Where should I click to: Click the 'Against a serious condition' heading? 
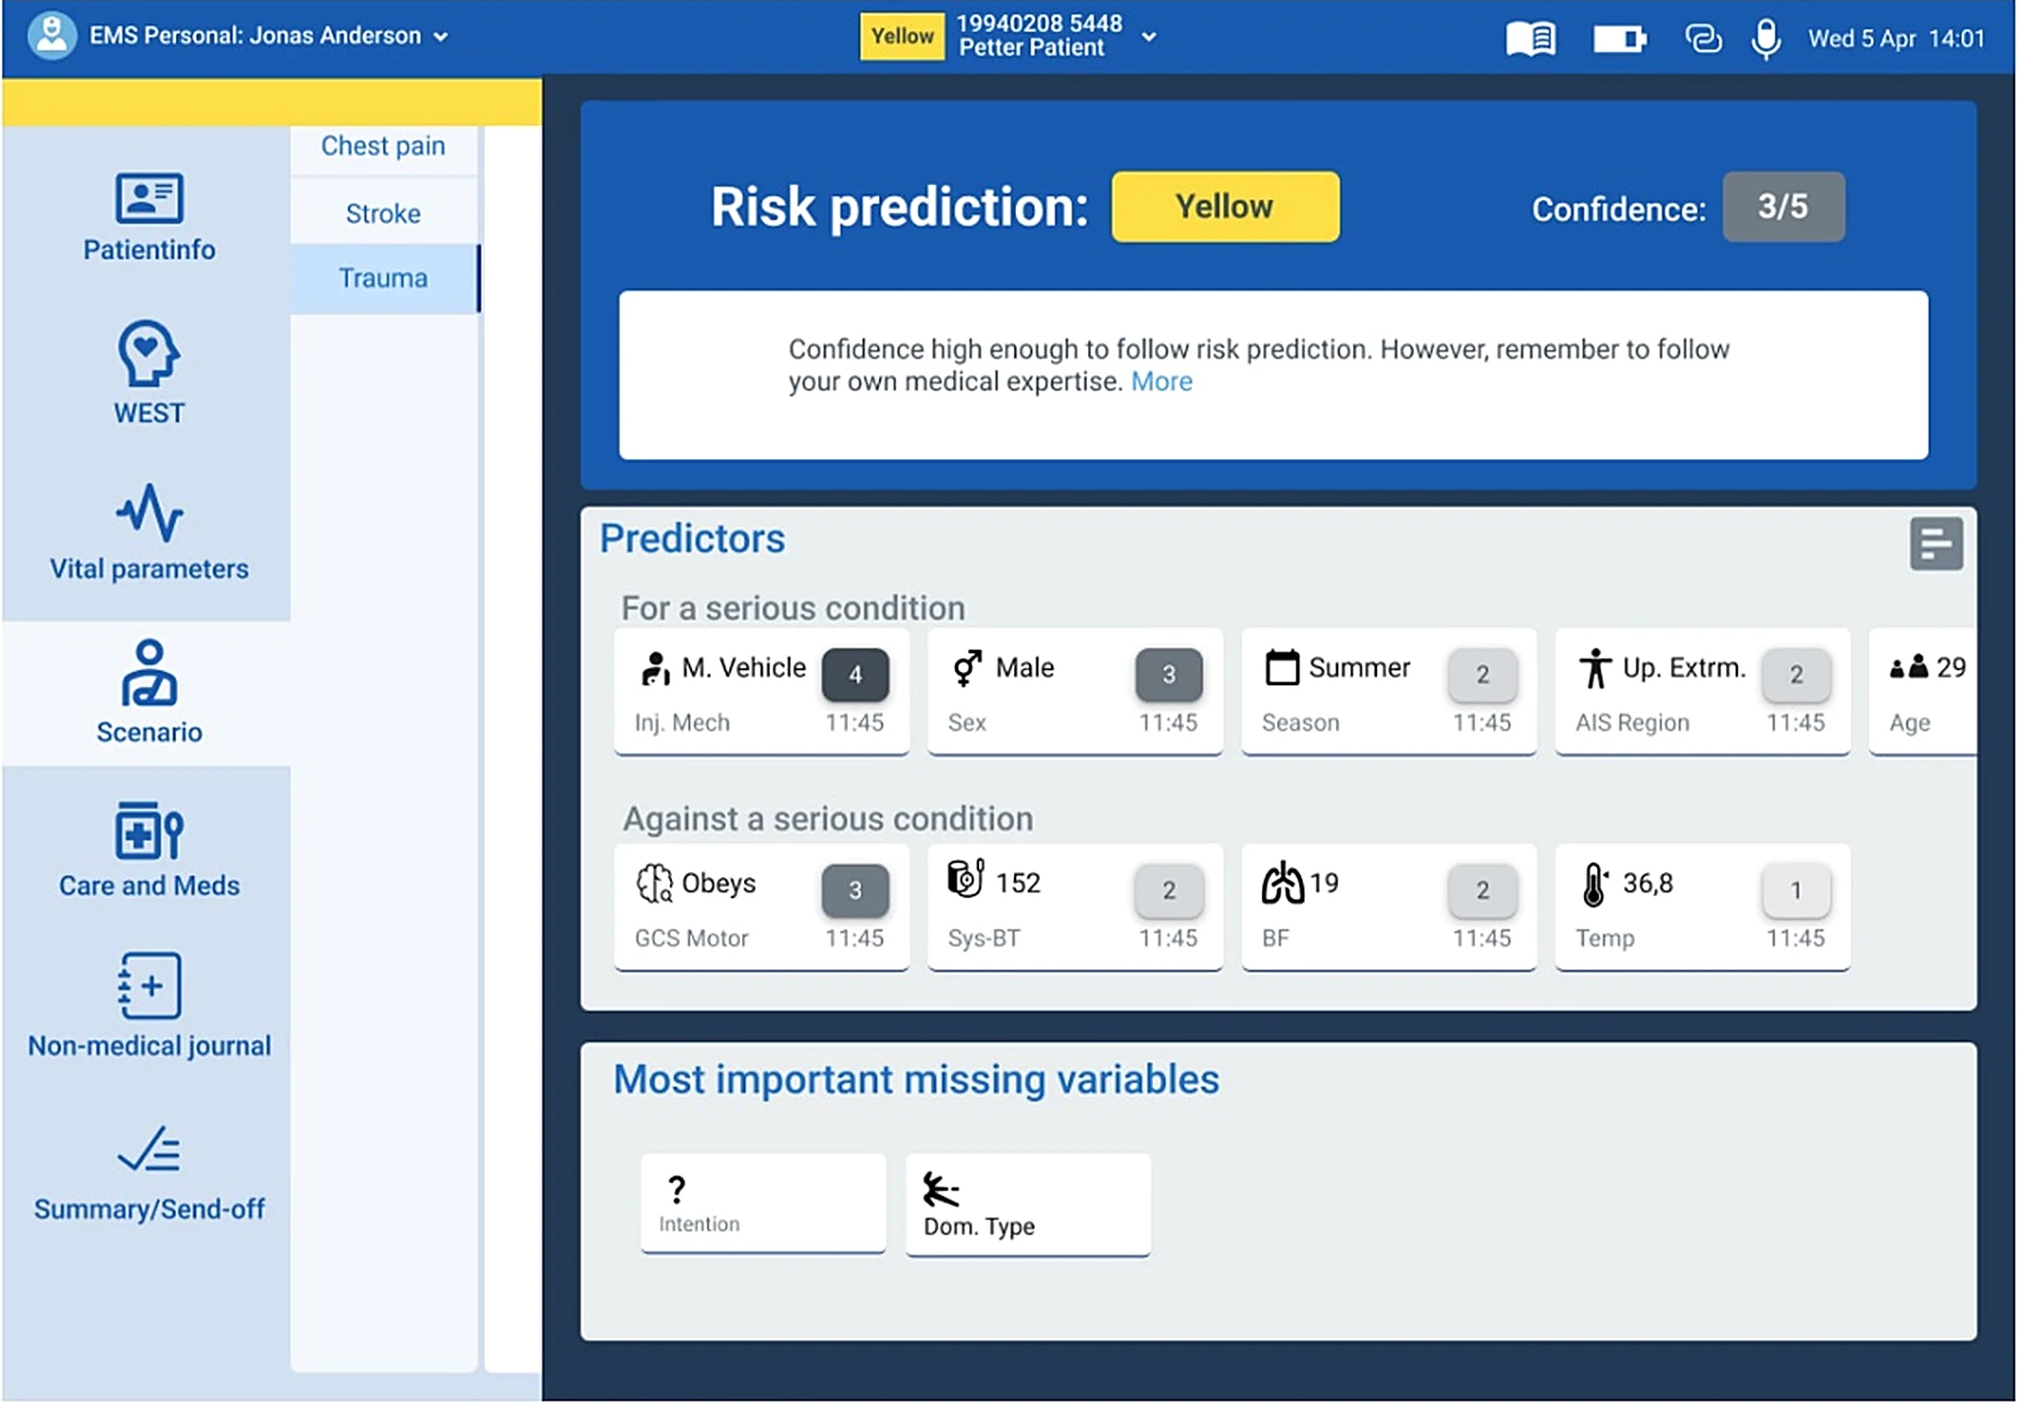tap(827, 819)
